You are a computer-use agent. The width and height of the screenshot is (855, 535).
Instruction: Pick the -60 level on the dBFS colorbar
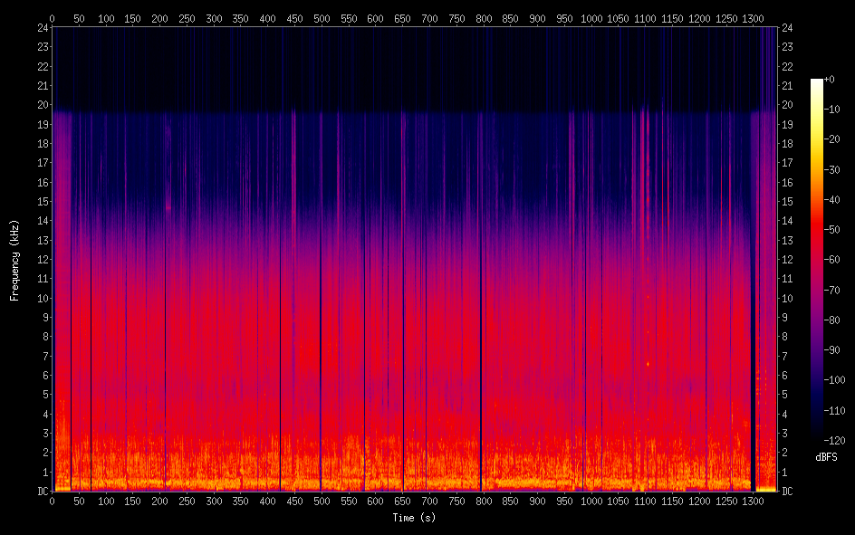(x=832, y=261)
